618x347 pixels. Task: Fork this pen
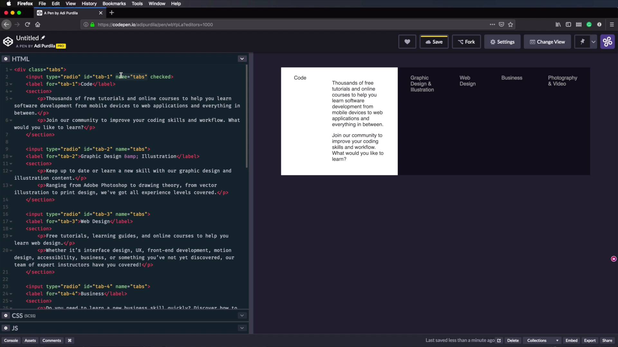(466, 41)
